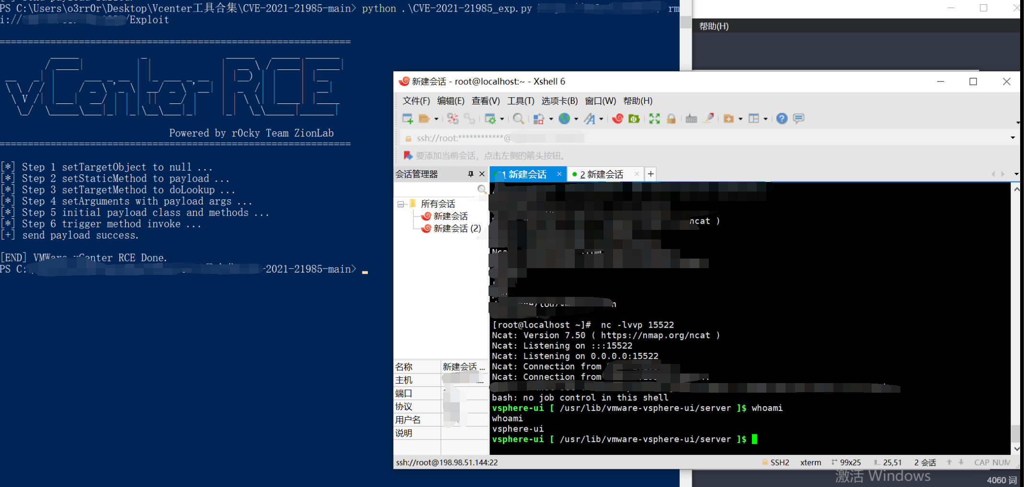The height and width of the screenshot is (487, 1024).
Task: Click the red Xshell swirl icon in toolbar
Action: pos(618,119)
